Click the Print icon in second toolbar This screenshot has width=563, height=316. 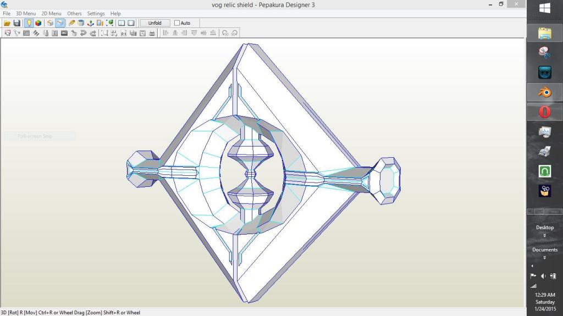[x=152, y=33]
